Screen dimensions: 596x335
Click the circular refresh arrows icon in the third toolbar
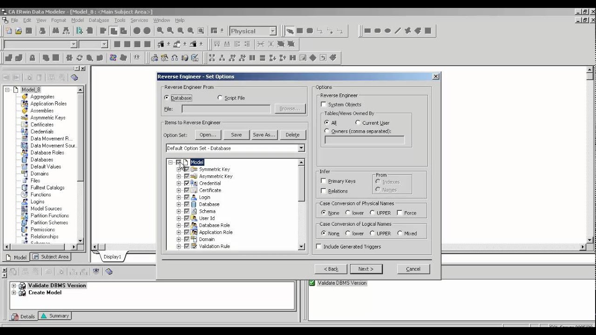pos(80,58)
